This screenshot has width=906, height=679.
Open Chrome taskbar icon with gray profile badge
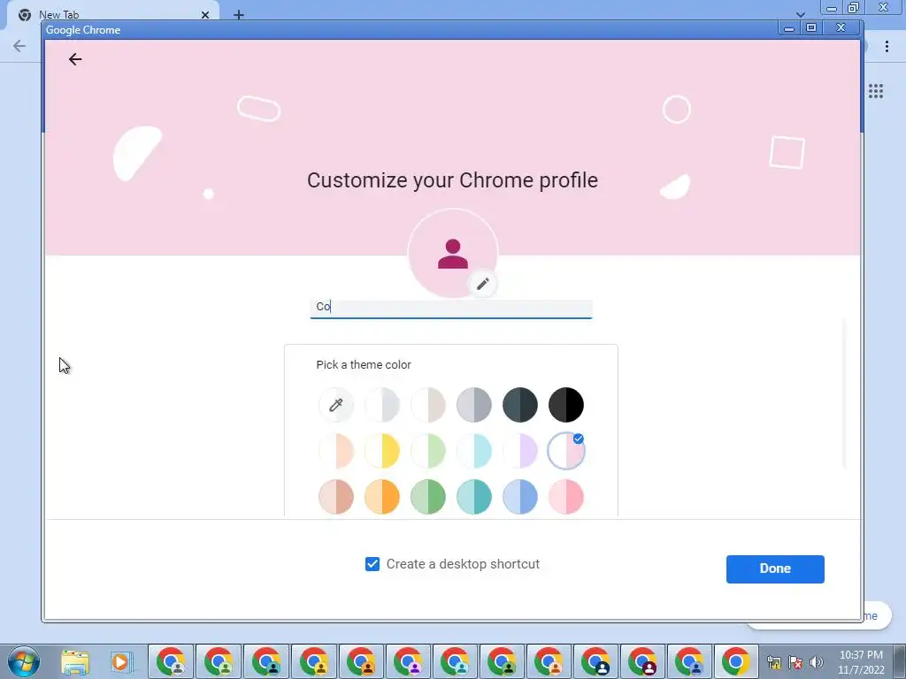click(172, 661)
